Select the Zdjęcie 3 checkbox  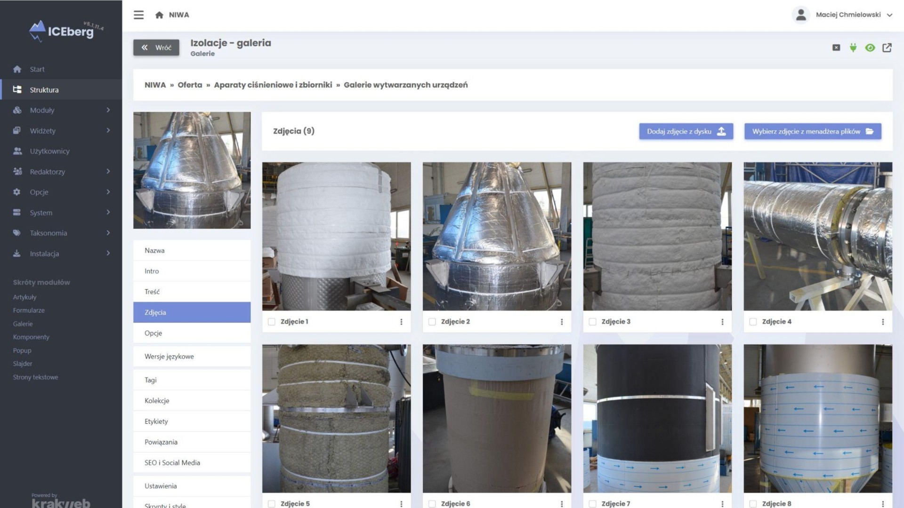[x=592, y=322]
